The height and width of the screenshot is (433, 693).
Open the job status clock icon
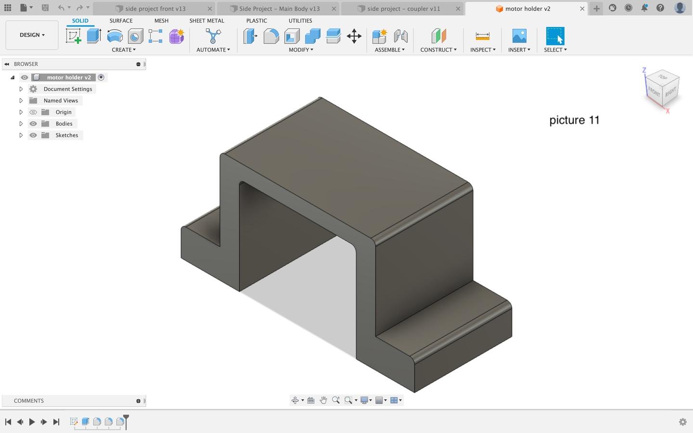point(629,8)
